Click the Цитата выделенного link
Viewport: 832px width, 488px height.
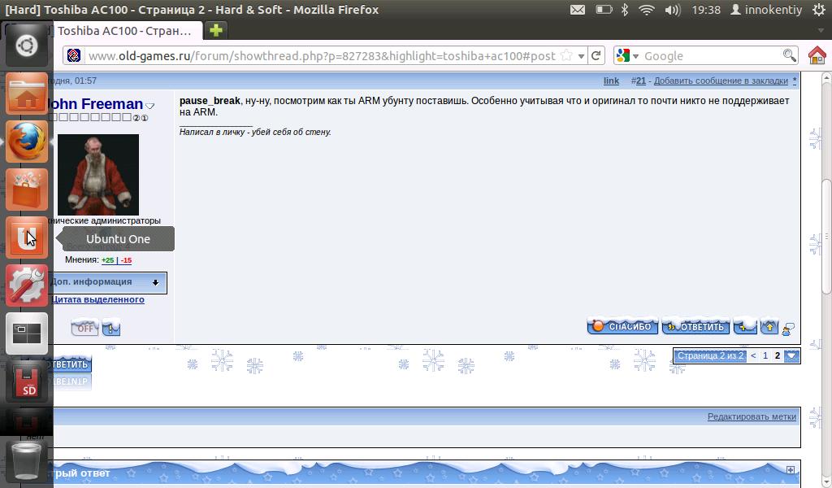tap(97, 299)
